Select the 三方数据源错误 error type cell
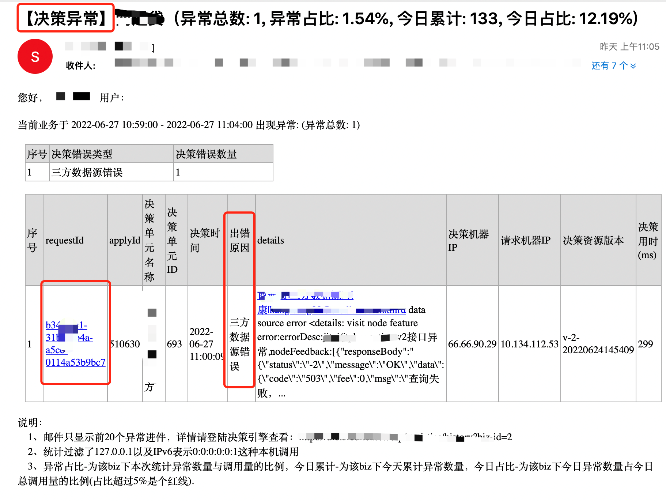The height and width of the screenshot is (501, 666). 111,172
